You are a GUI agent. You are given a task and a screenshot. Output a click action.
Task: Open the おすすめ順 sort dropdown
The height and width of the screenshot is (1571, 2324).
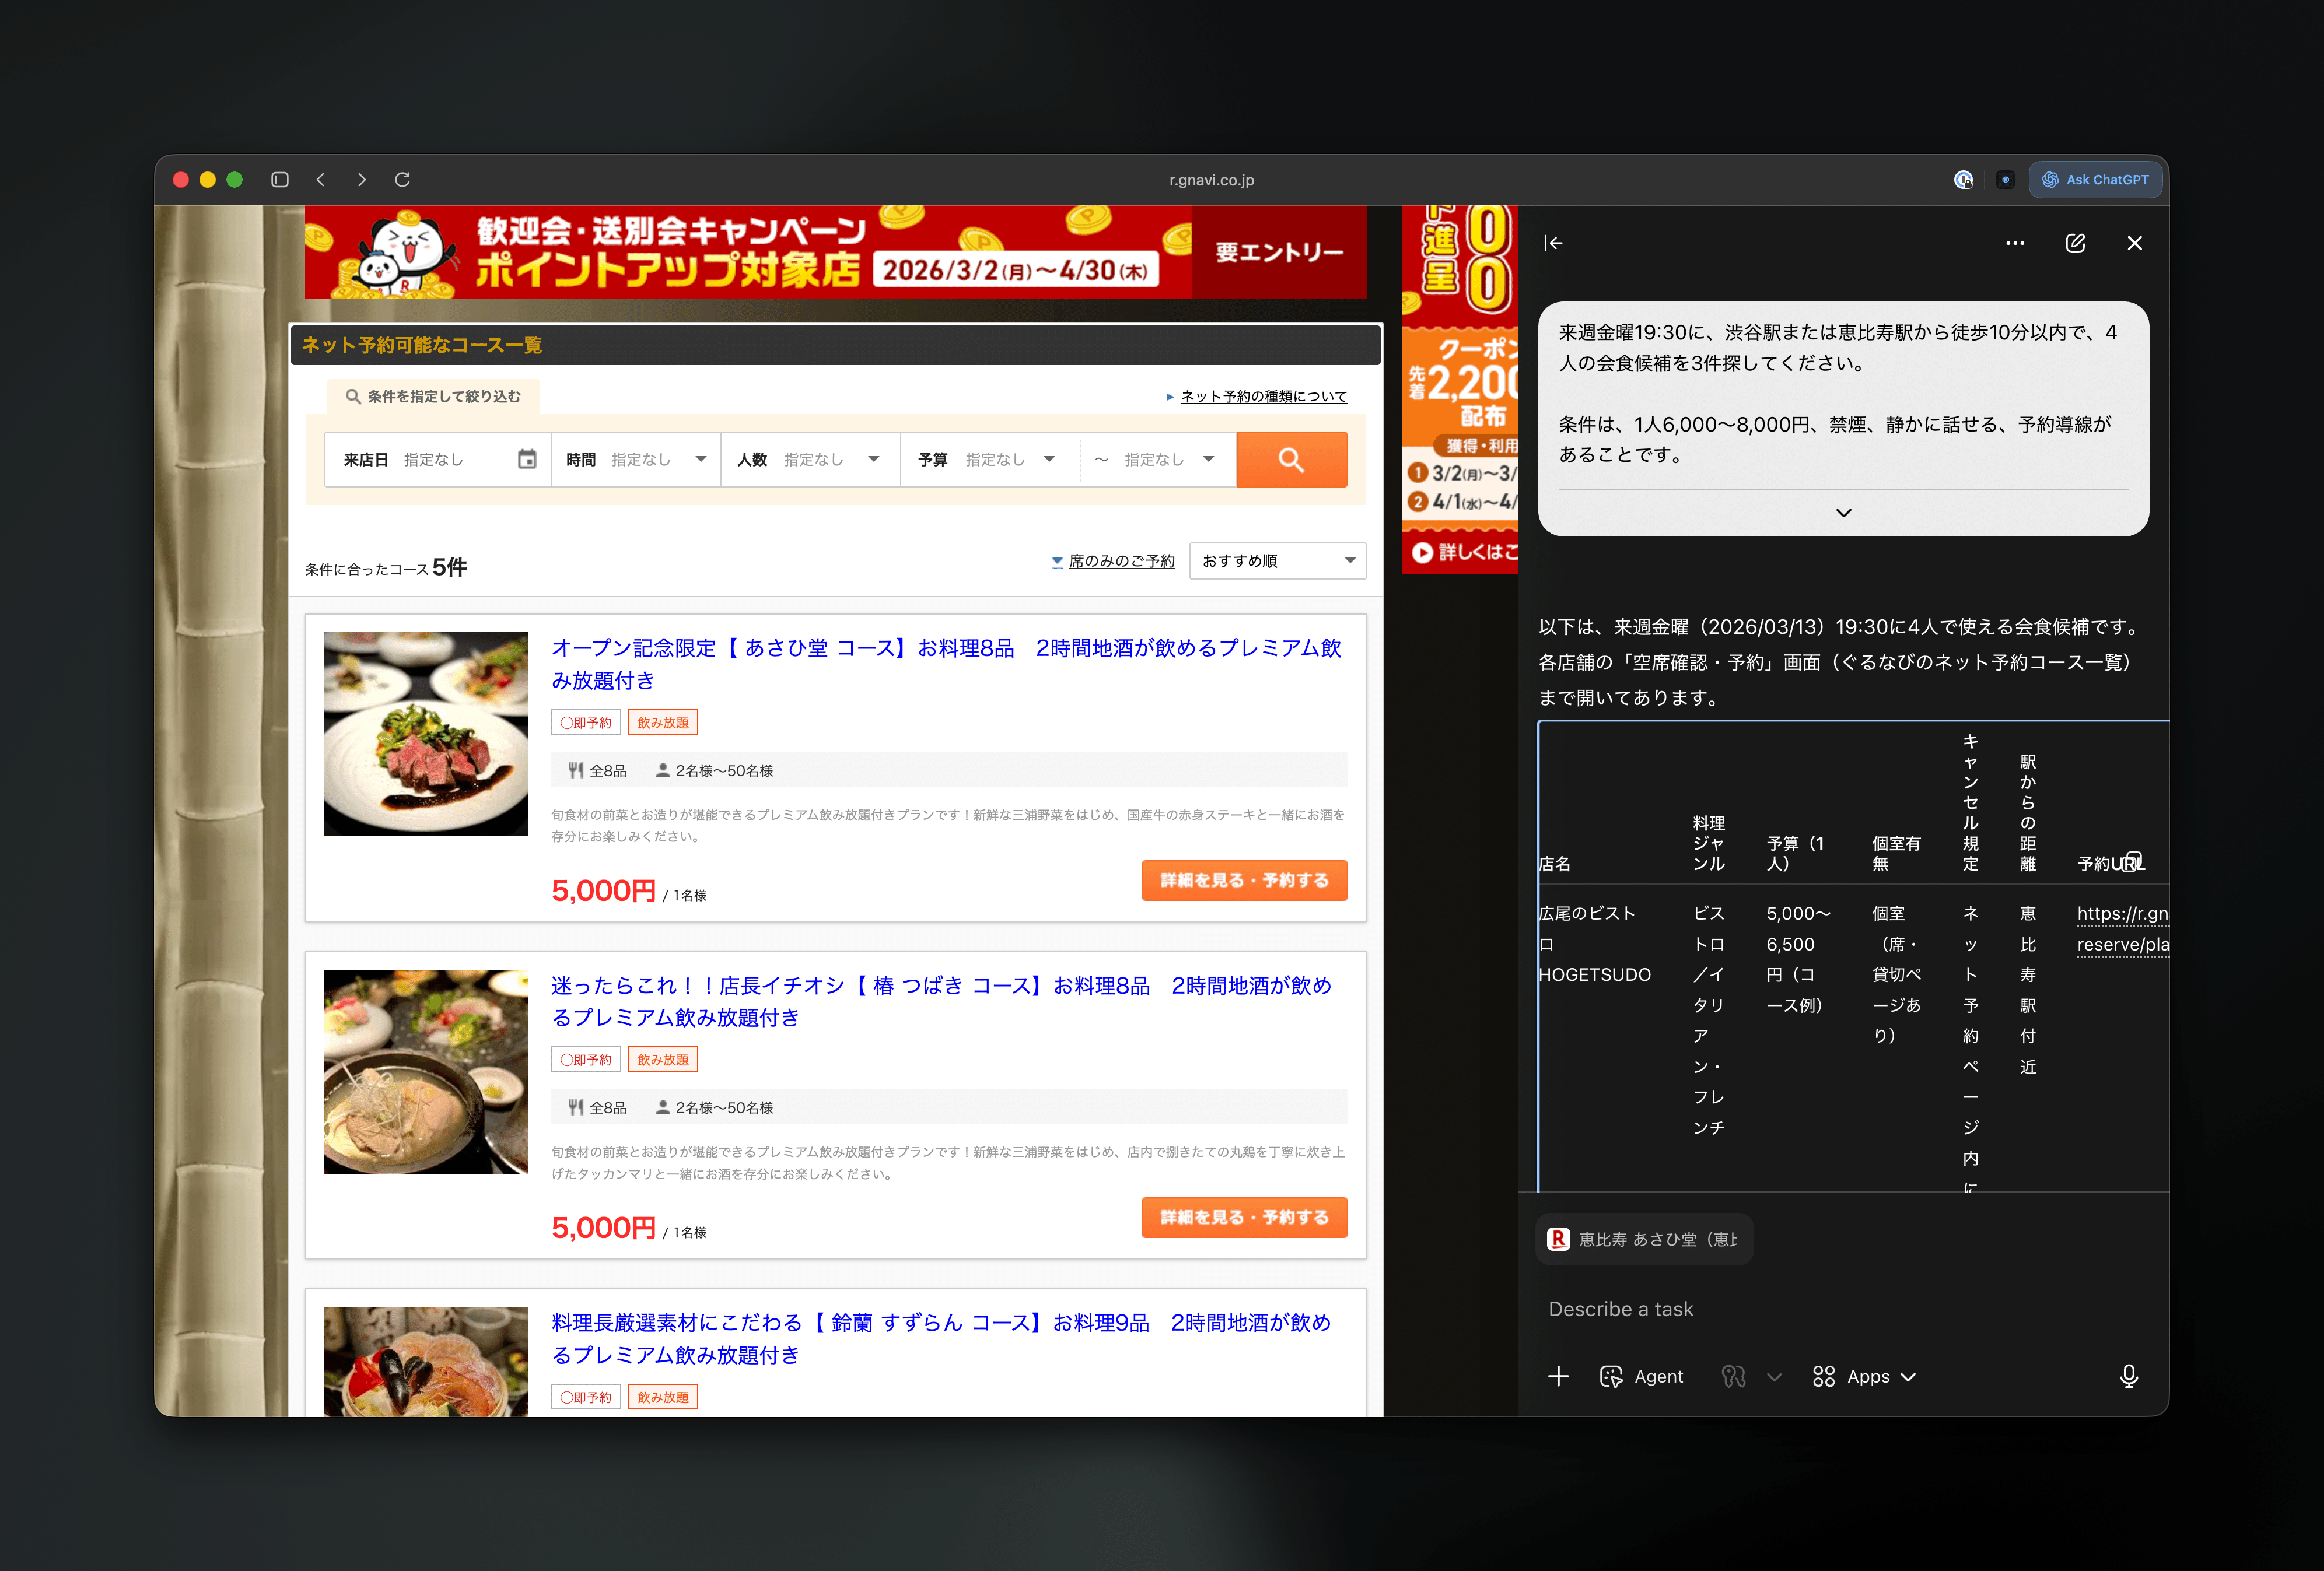[x=1277, y=560]
